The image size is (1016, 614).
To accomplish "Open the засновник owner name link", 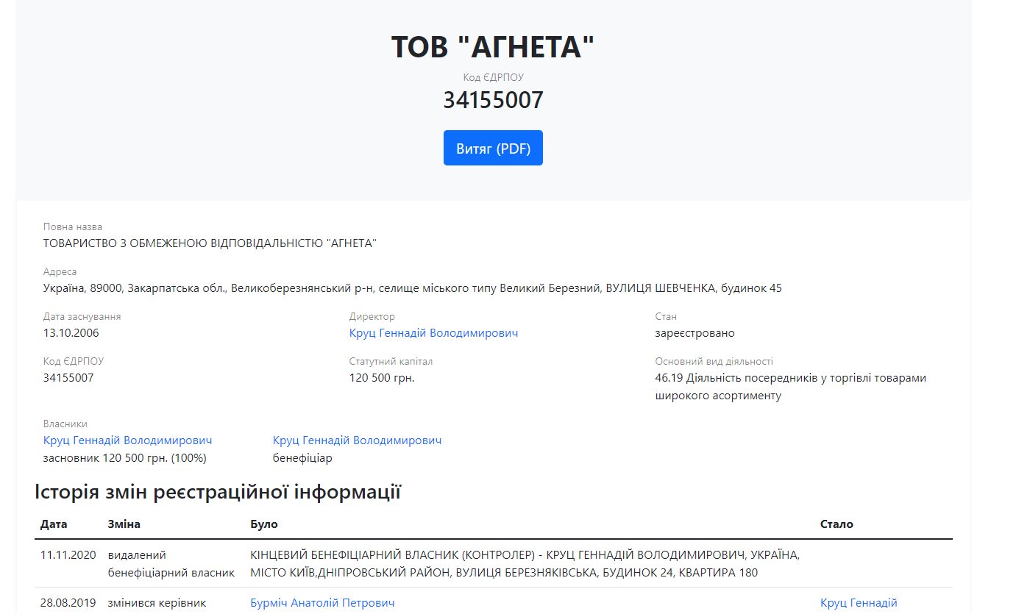I will 127,440.
